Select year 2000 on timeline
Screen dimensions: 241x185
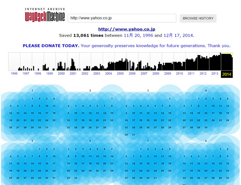pos(61,74)
